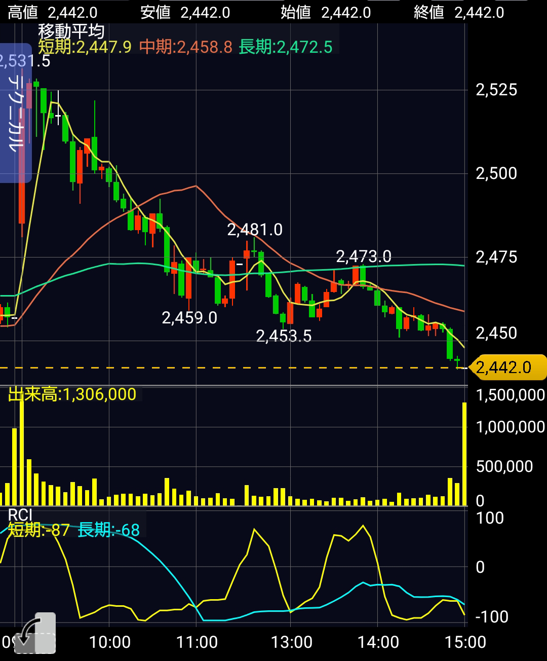
Task: Tap the 10:00 time axis label
Action: [109, 642]
